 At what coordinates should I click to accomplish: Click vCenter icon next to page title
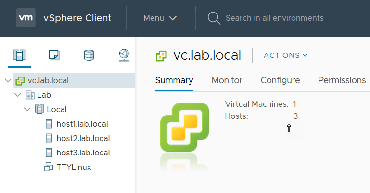tap(161, 56)
